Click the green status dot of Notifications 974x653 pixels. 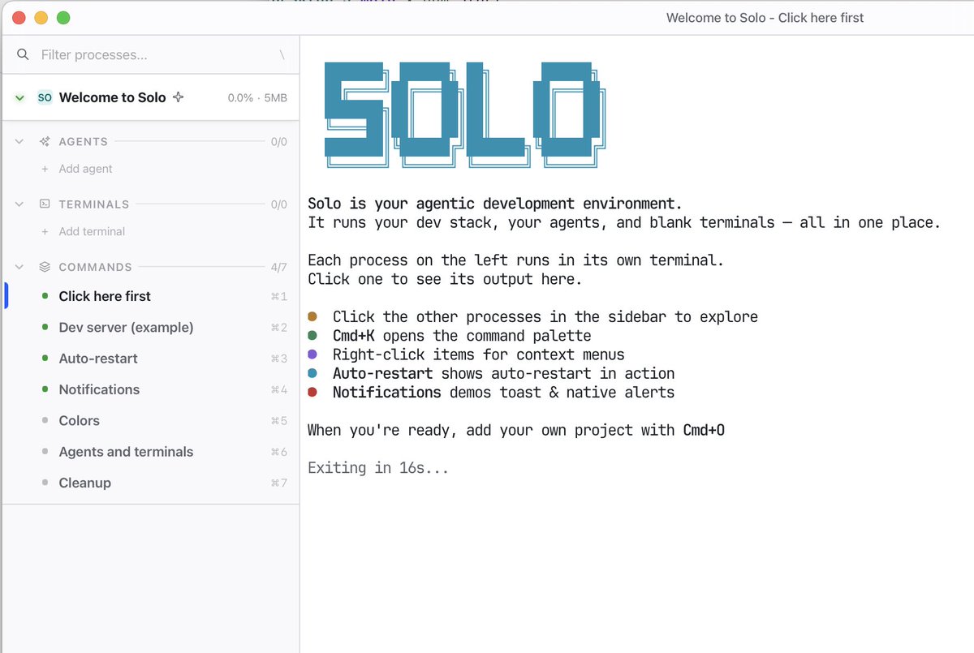point(45,389)
